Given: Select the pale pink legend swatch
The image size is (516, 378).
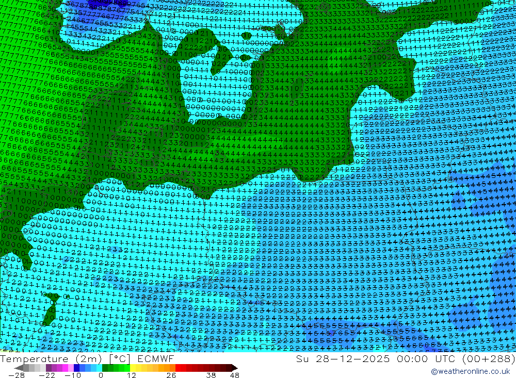Looking at the screenshot, I should (71, 368).
